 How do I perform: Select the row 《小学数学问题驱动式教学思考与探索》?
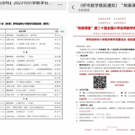[31, 95]
